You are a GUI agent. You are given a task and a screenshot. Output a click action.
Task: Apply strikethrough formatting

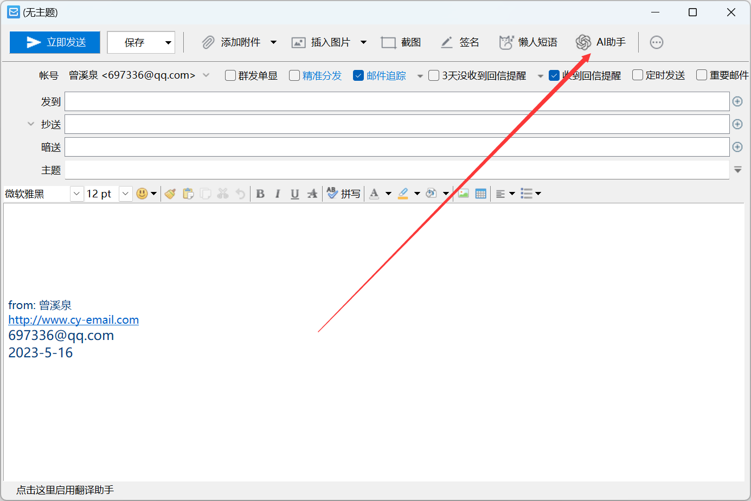pos(312,194)
